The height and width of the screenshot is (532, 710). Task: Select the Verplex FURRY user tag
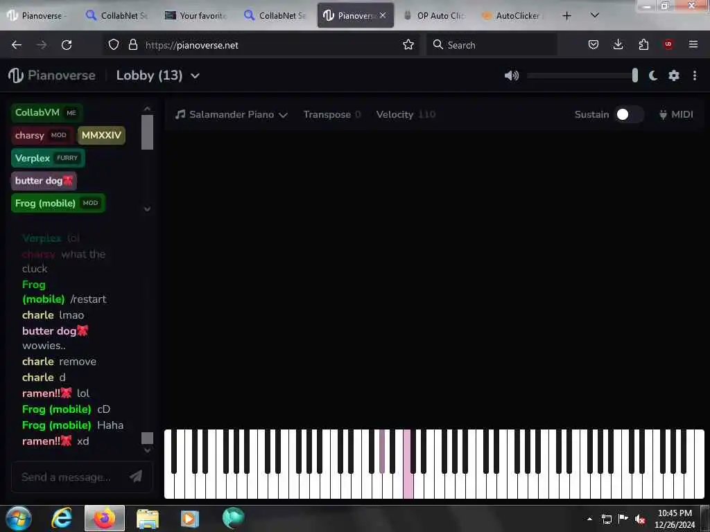pos(48,158)
